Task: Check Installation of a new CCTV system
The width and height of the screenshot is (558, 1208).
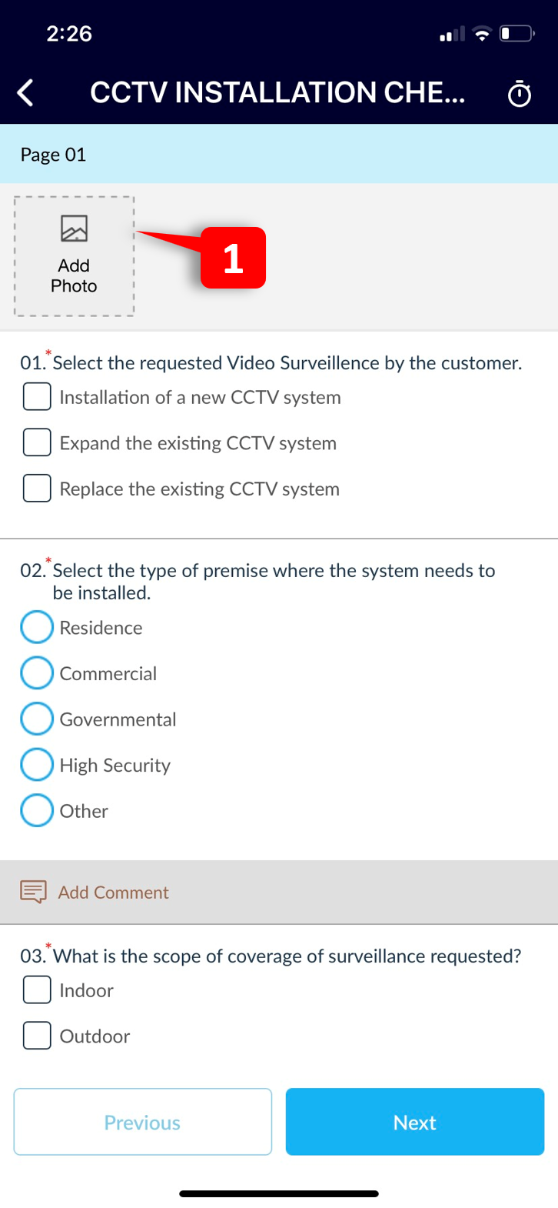Action: tap(37, 397)
